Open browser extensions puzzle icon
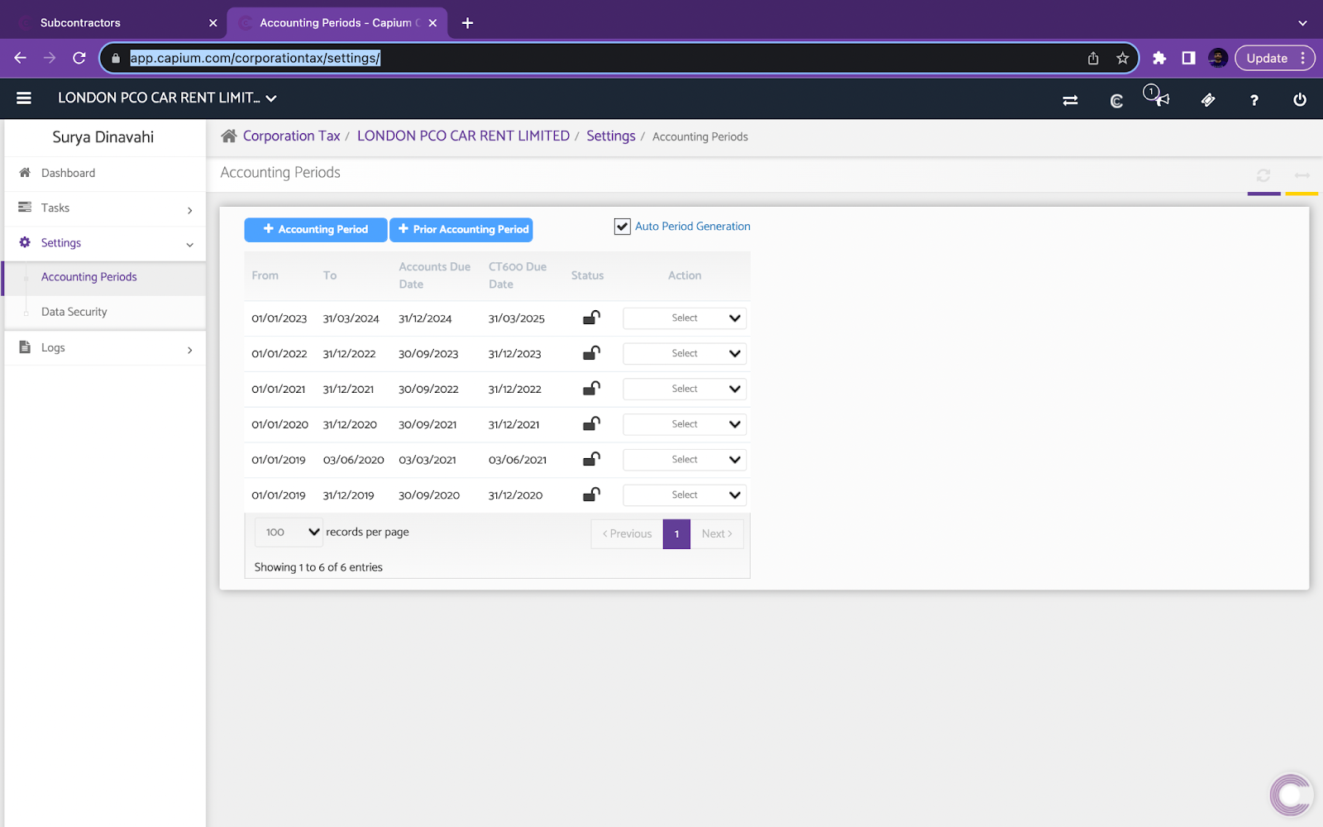Viewport: 1323px width, 827px height. [x=1159, y=58]
